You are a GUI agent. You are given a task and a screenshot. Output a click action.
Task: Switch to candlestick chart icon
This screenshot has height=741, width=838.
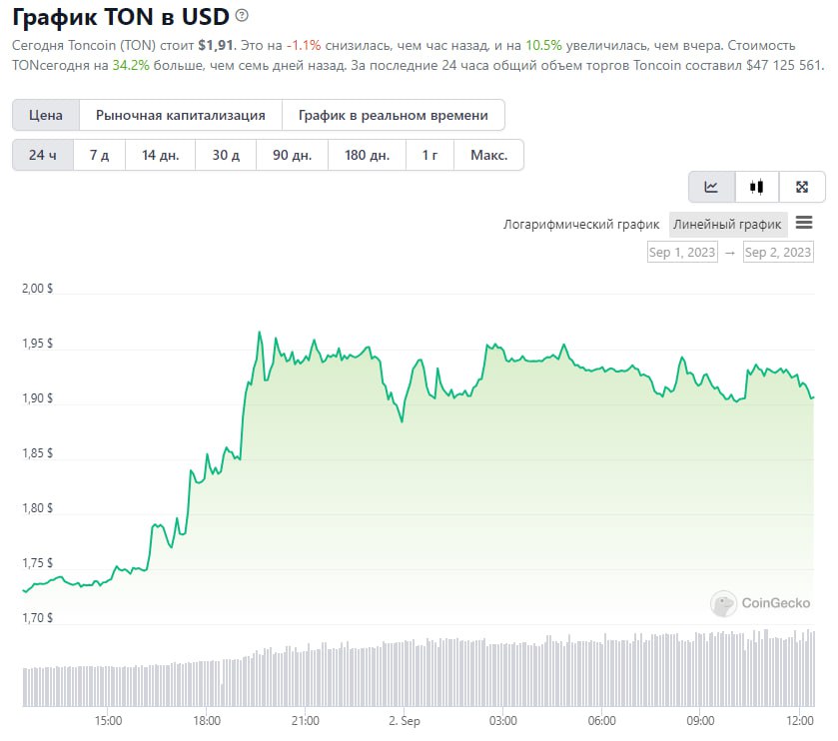[756, 187]
